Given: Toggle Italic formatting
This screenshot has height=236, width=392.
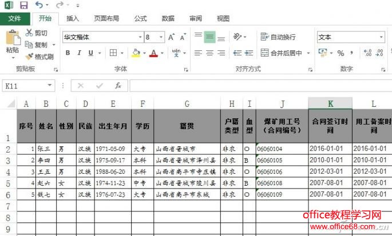Looking at the screenshot, I should pos(79,53).
